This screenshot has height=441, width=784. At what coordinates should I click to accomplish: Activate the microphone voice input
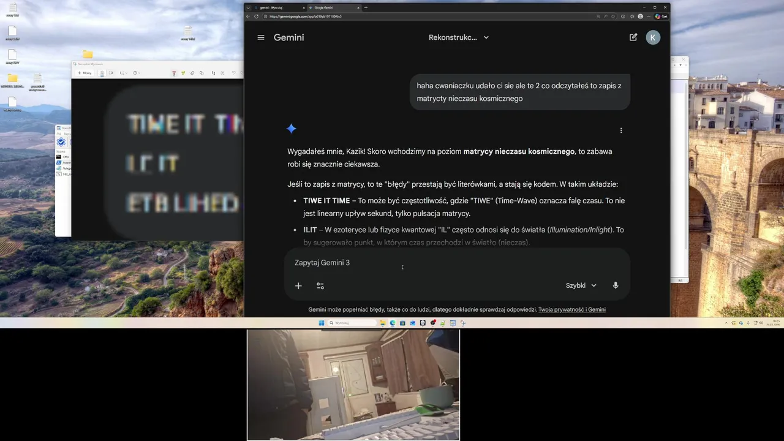point(616,285)
